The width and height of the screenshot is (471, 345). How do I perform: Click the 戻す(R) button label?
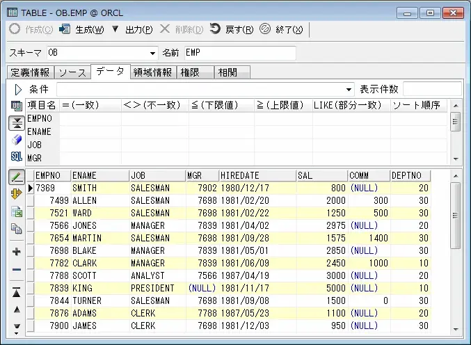coord(239,29)
